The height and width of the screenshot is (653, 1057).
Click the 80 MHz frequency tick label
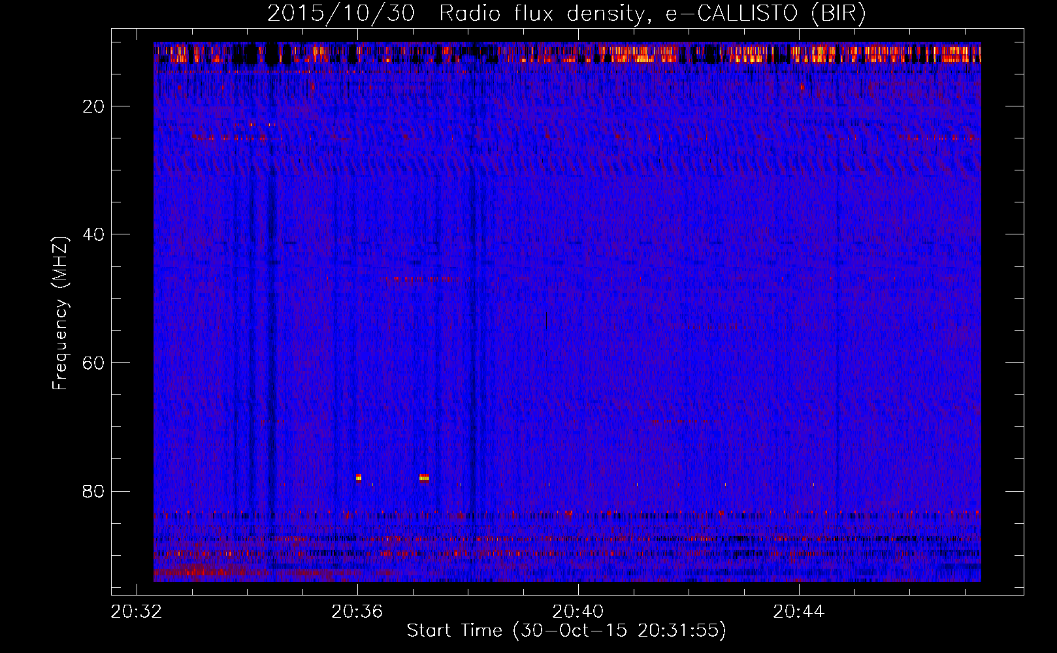tap(93, 491)
